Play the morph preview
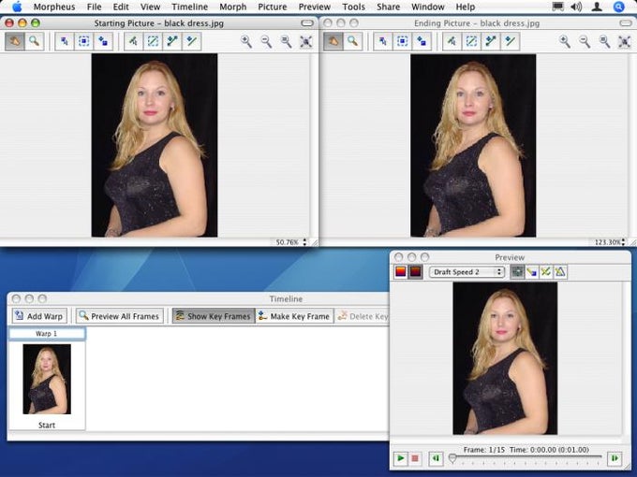 (401, 458)
